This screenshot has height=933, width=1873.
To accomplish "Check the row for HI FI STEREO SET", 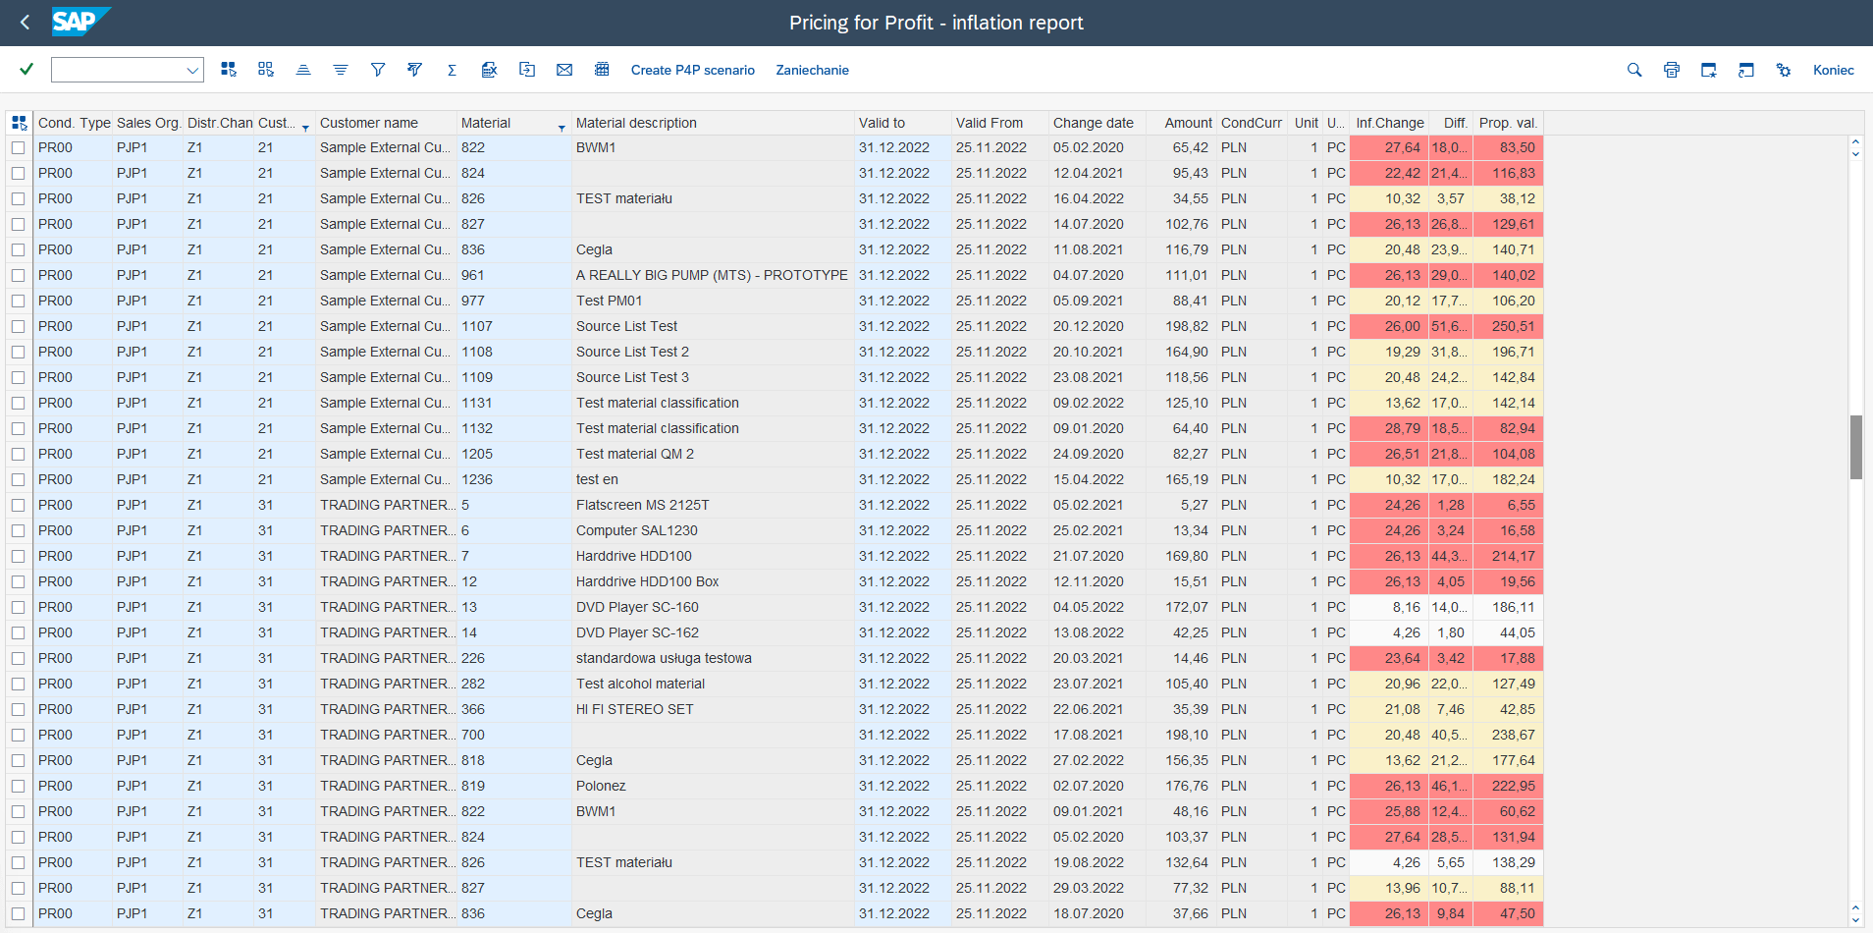I will [18, 709].
